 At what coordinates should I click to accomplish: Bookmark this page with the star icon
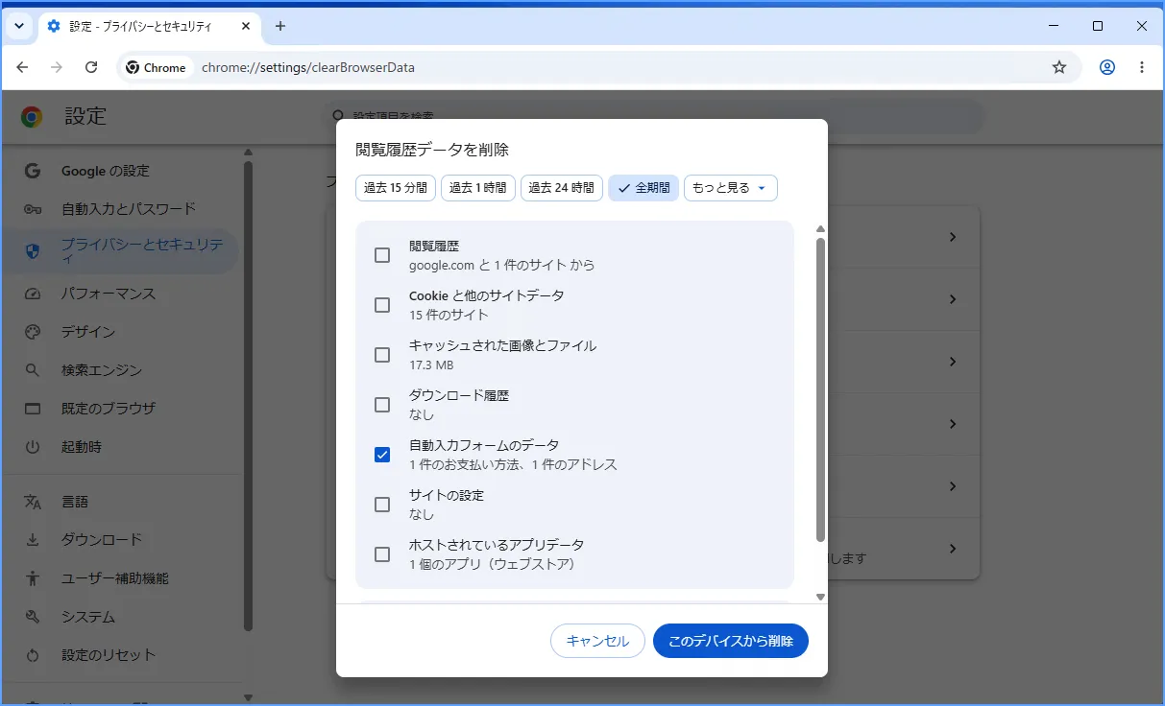[1059, 67]
